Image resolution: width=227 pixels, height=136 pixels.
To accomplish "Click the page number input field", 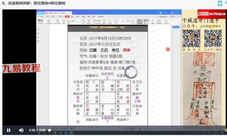I will [x=122, y=21].
